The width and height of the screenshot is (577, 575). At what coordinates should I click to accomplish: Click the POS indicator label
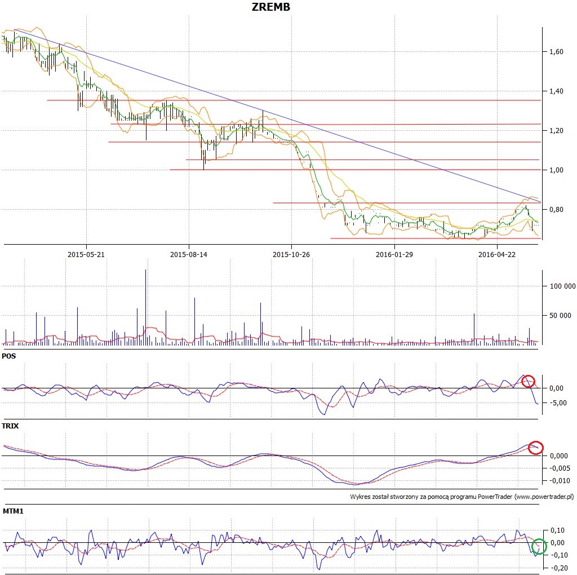point(9,356)
